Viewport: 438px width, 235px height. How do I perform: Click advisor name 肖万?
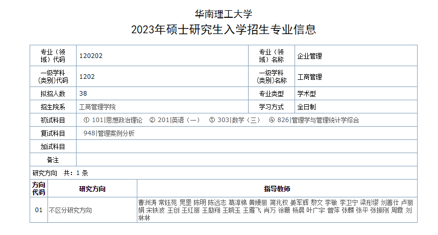click(x=270, y=210)
